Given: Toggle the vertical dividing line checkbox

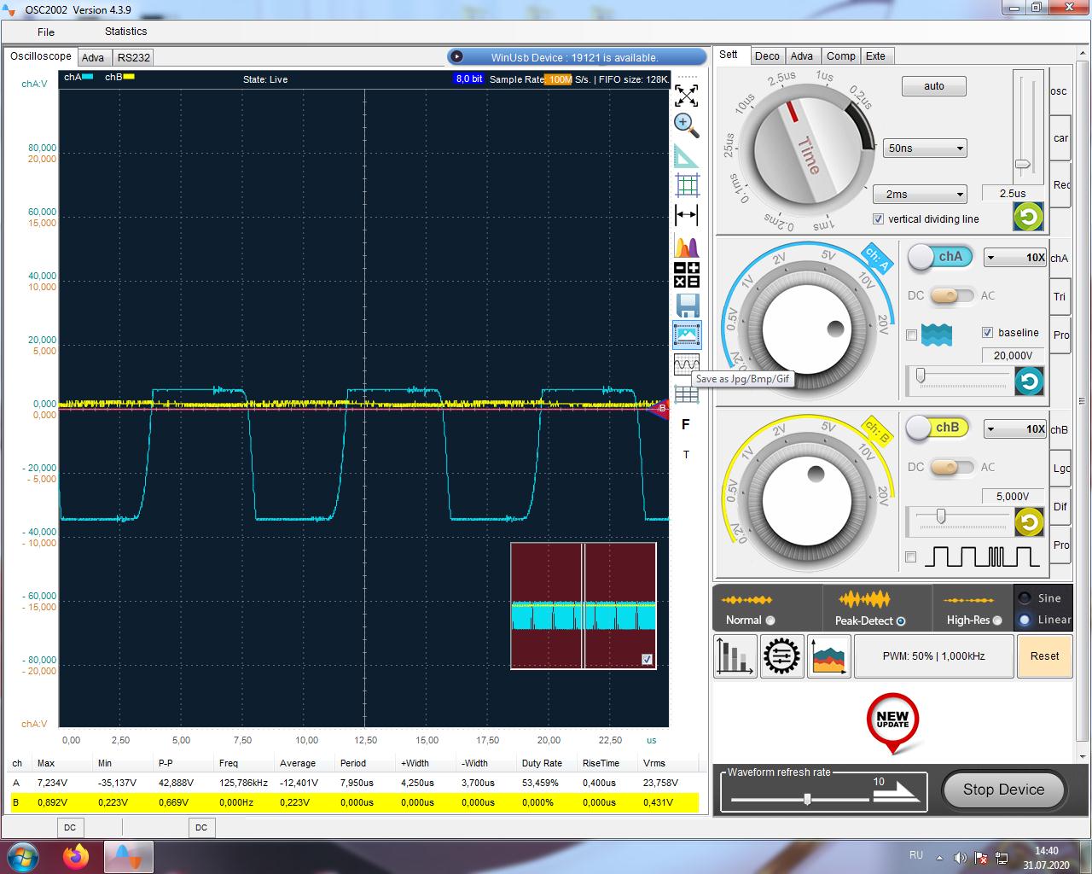Looking at the screenshot, I should coord(878,219).
